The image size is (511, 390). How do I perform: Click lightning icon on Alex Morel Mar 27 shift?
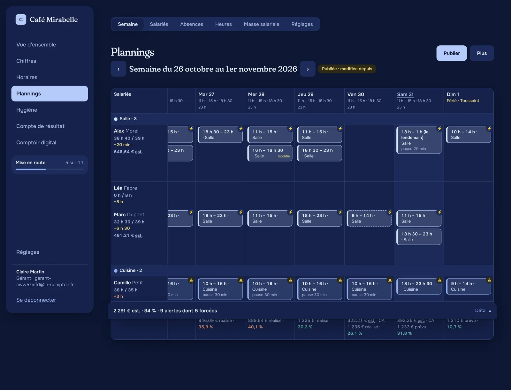point(241,129)
